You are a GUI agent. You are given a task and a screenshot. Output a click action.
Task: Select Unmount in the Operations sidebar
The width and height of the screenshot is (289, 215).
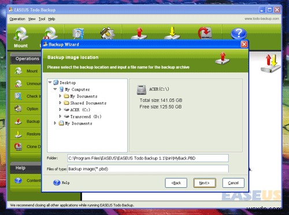tap(26, 83)
